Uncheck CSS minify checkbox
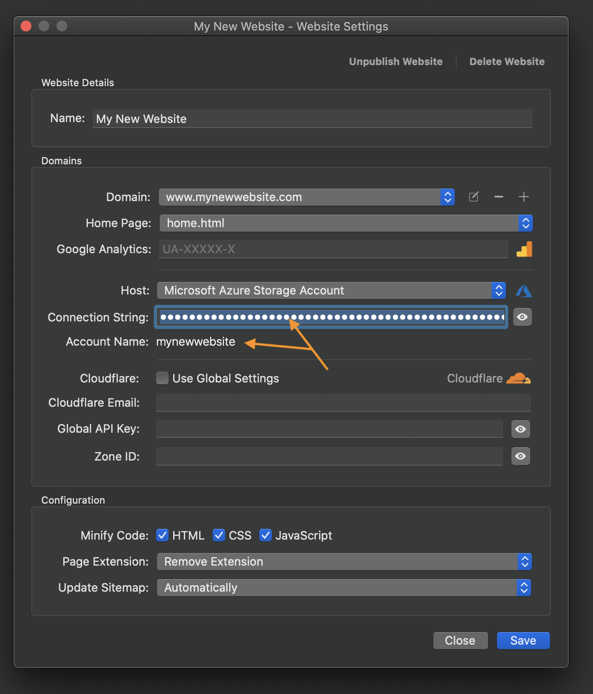The height and width of the screenshot is (694, 593). 219,535
